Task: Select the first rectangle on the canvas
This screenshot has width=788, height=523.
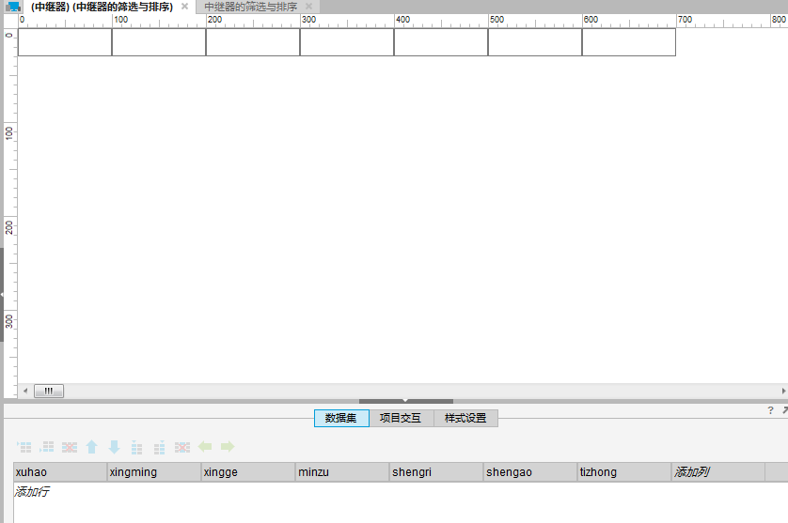Action: tap(65, 42)
